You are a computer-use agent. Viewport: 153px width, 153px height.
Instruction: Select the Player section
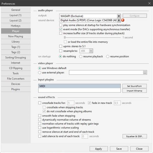click(x=16, y=31)
